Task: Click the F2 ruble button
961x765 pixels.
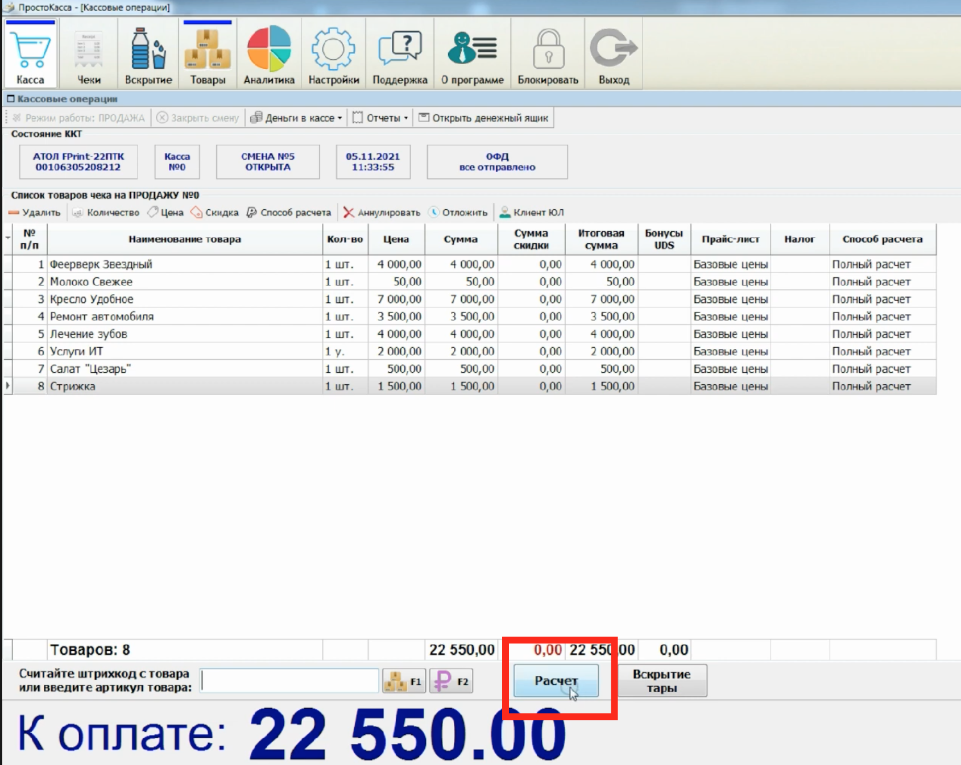Action: pyautogui.click(x=451, y=681)
